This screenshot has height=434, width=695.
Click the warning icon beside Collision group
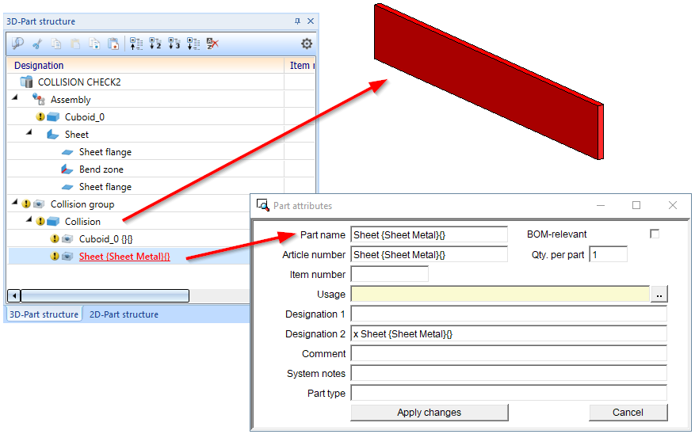point(26,204)
